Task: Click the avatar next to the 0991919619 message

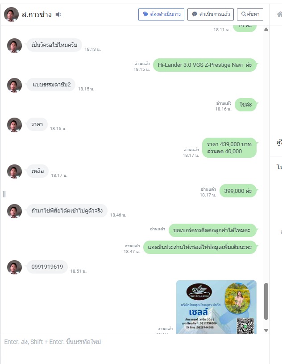Action: click(x=14, y=267)
